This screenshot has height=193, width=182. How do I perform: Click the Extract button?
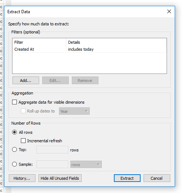pyautogui.click(x=127, y=178)
